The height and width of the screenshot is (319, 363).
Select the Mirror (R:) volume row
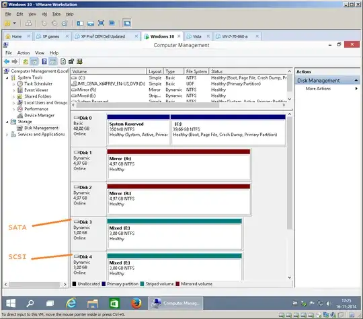pyautogui.click(x=179, y=90)
